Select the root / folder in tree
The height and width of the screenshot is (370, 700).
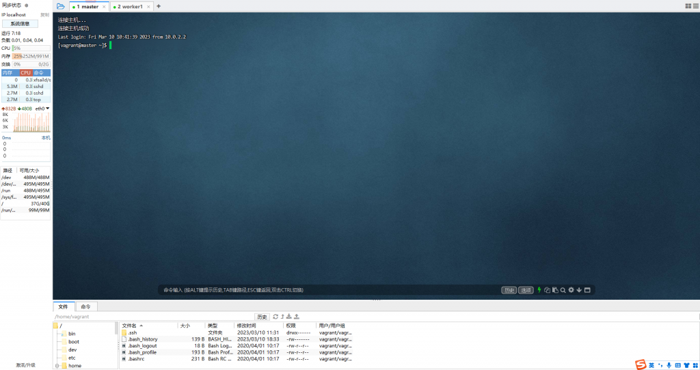pyautogui.click(x=57, y=326)
